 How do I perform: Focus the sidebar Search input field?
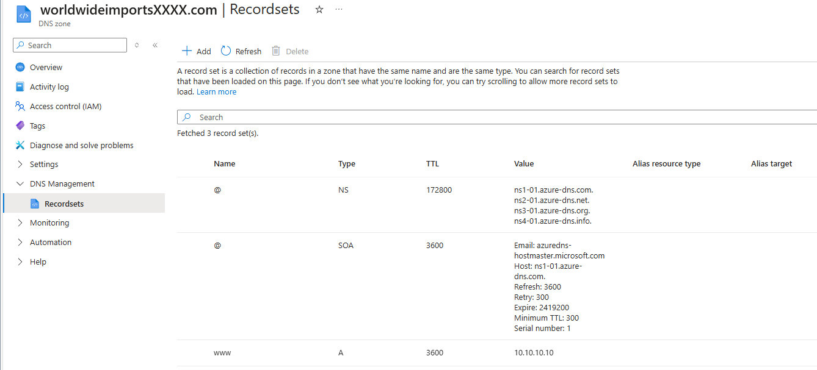click(70, 45)
